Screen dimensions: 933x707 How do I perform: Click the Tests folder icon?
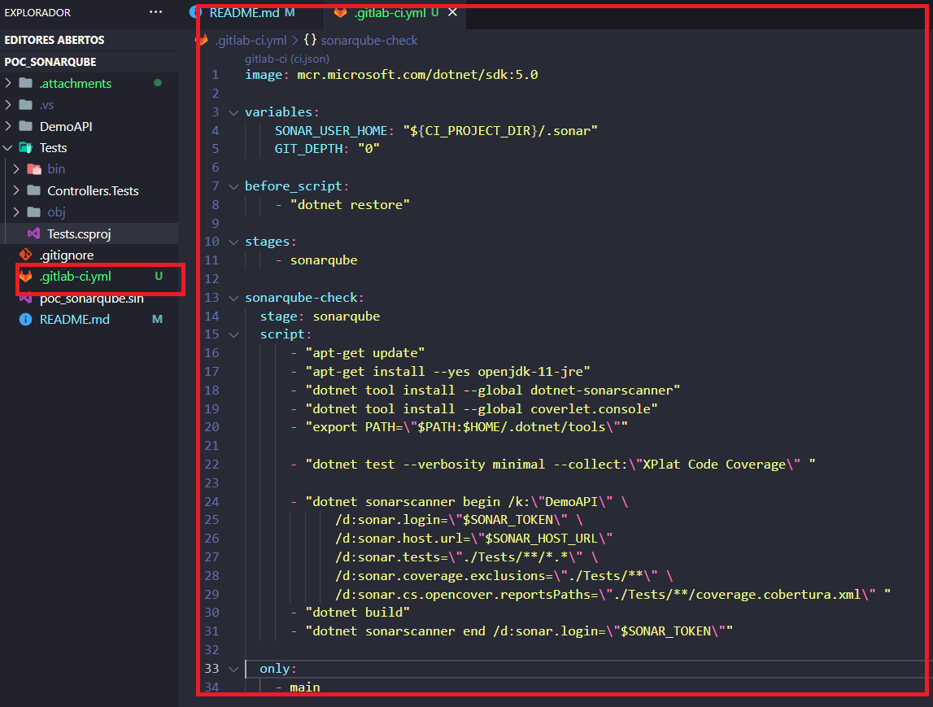pos(25,147)
